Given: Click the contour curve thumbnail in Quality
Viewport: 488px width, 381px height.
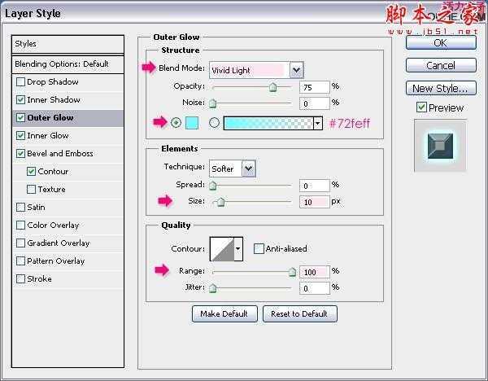Looking at the screenshot, I should [x=221, y=247].
